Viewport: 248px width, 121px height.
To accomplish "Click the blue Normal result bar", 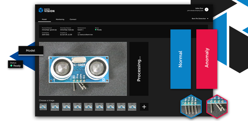I will pos(180,59).
